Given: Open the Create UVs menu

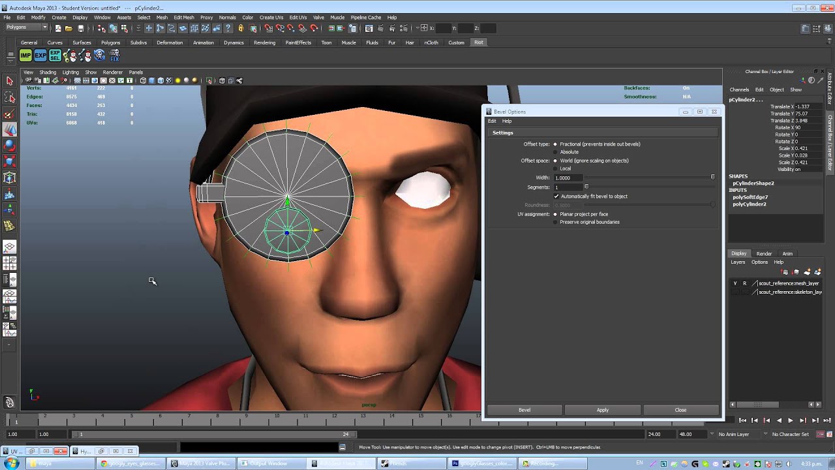Looking at the screenshot, I should coord(271,18).
